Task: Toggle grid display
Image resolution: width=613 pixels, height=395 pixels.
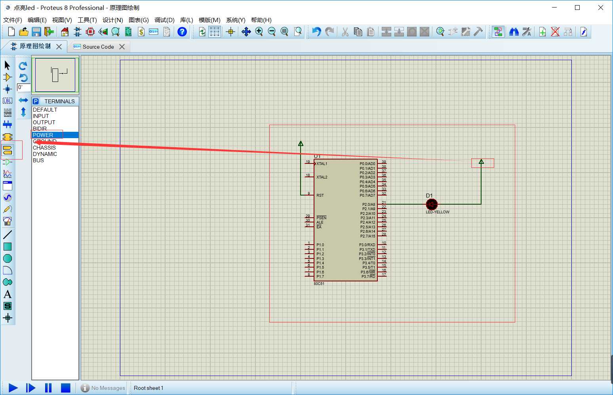Action: pyautogui.click(x=215, y=32)
